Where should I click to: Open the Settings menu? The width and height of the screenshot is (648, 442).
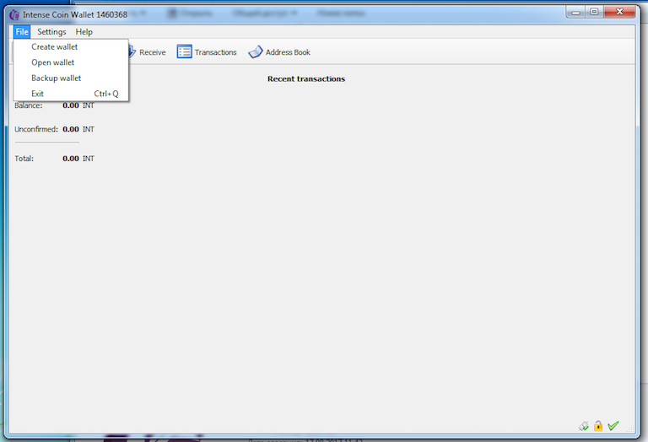pyautogui.click(x=51, y=32)
